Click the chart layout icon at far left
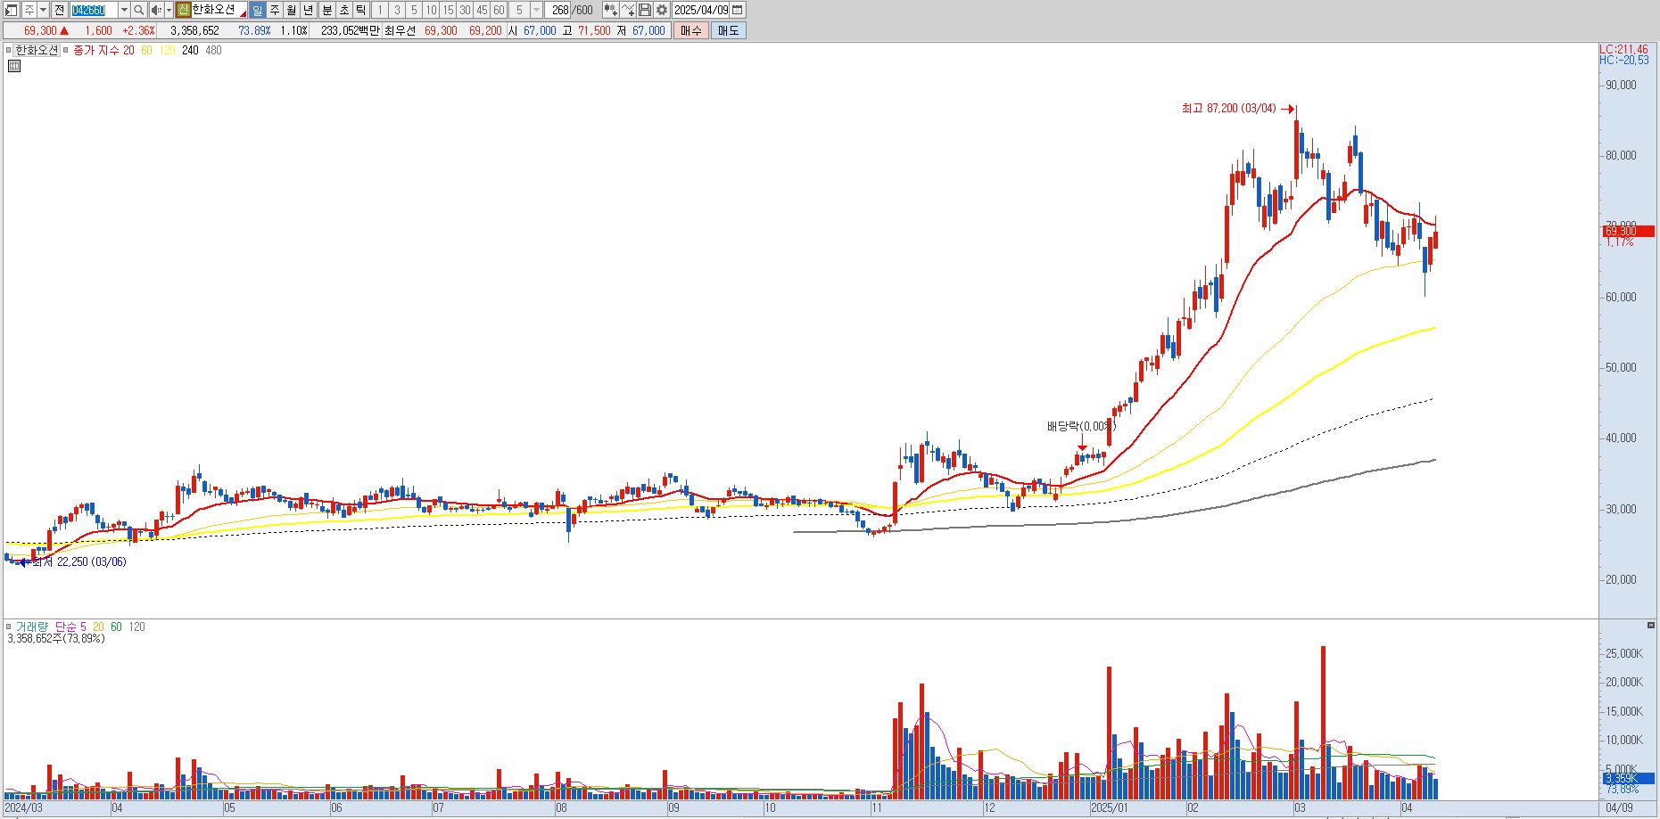This screenshot has height=819, width=1660. click(11, 10)
